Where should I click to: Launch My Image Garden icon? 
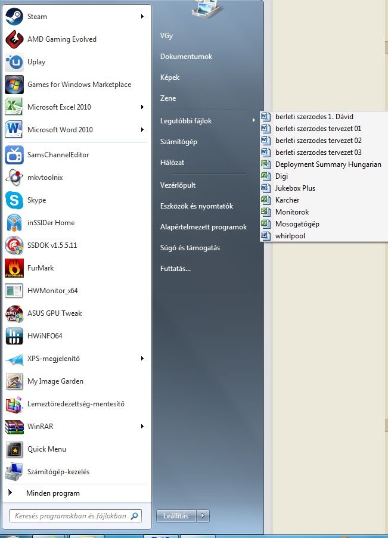(x=14, y=381)
